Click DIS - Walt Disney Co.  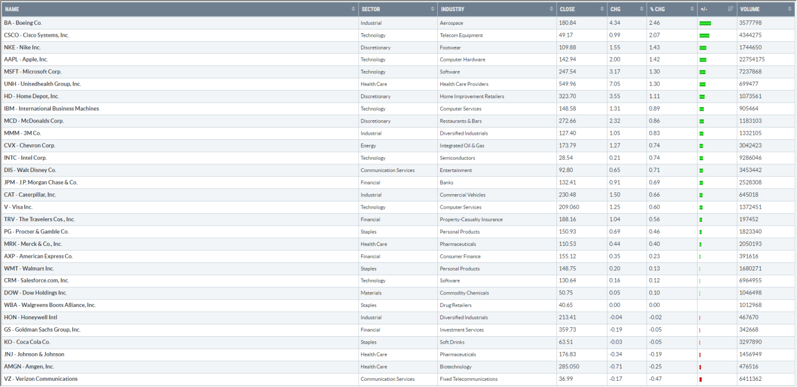click(30, 170)
